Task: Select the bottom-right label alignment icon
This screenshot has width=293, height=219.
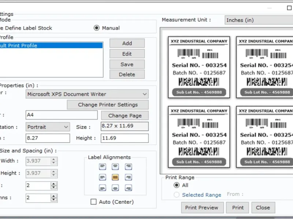Action: pyautogui.click(x=128, y=188)
